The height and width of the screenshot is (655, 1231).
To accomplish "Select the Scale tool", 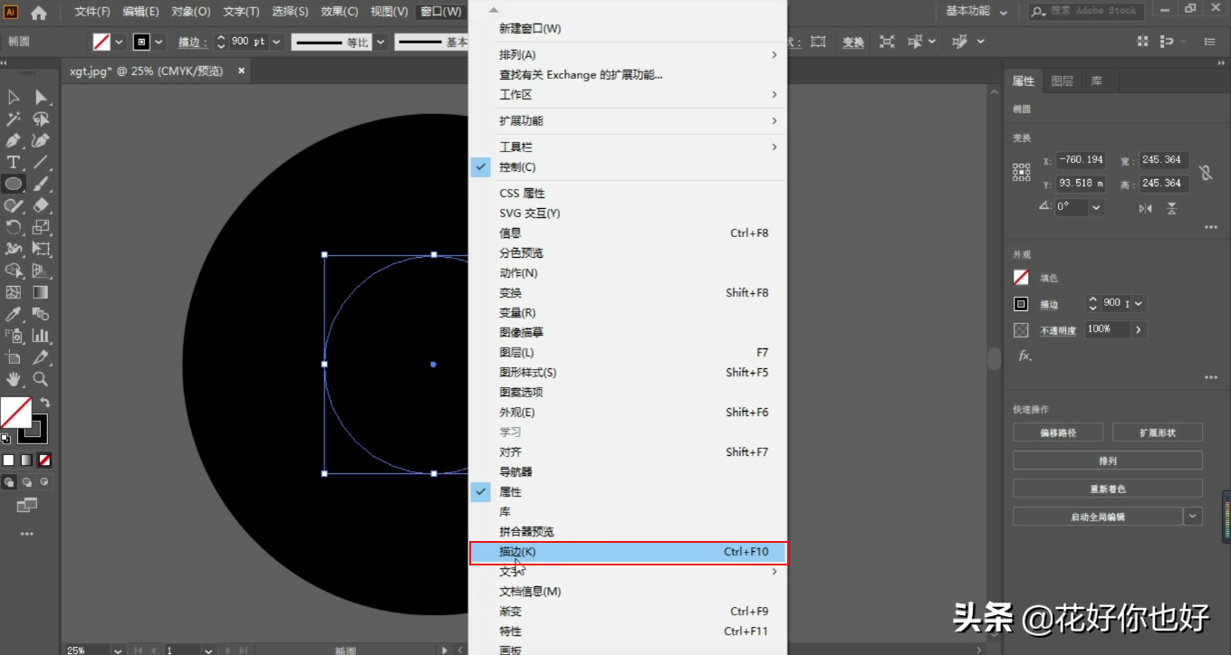I will click(x=41, y=228).
